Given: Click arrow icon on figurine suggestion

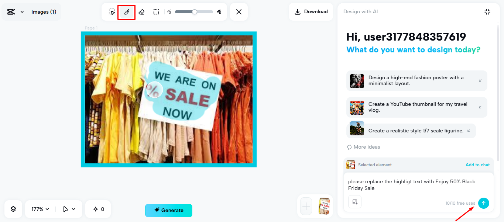Looking at the screenshot, I should [469, 131].
